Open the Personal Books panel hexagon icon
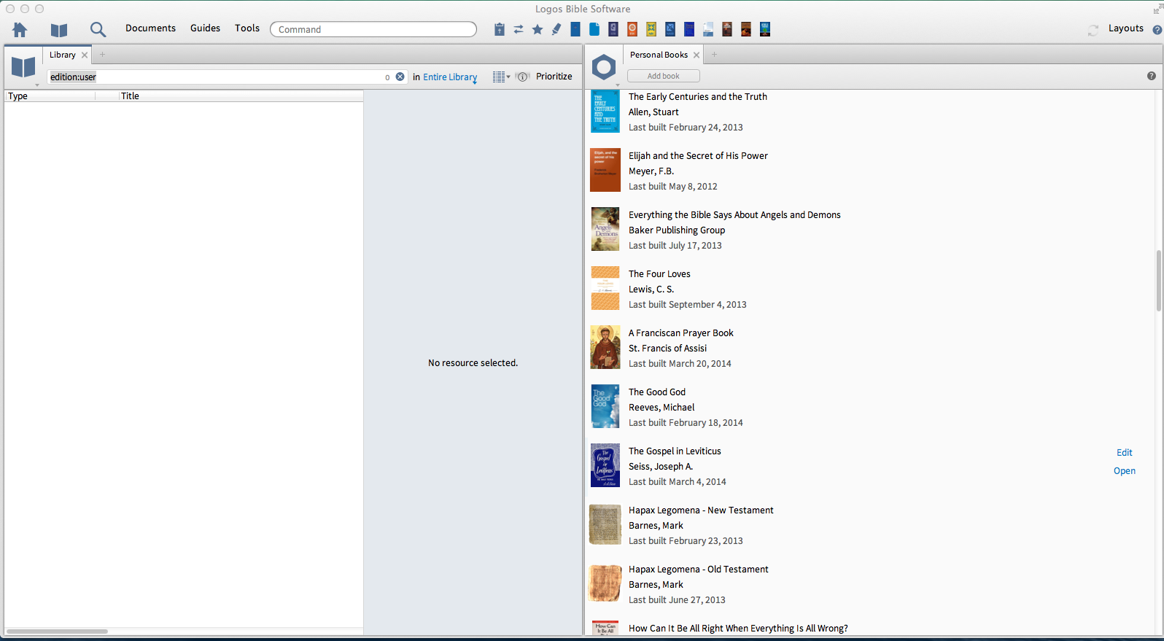The height and width of the screenshot is (641, 1164). (604, 68)
